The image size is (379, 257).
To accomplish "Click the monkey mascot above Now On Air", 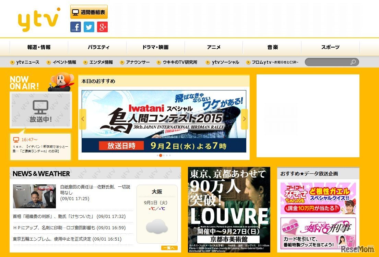I will 61,82.
